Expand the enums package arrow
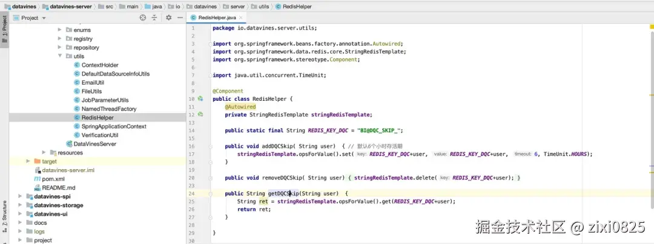 59,30
